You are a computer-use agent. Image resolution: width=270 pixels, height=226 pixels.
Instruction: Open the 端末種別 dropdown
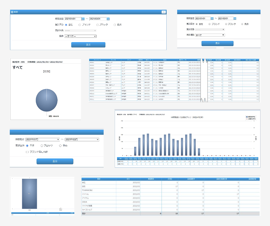pos(210,35)
